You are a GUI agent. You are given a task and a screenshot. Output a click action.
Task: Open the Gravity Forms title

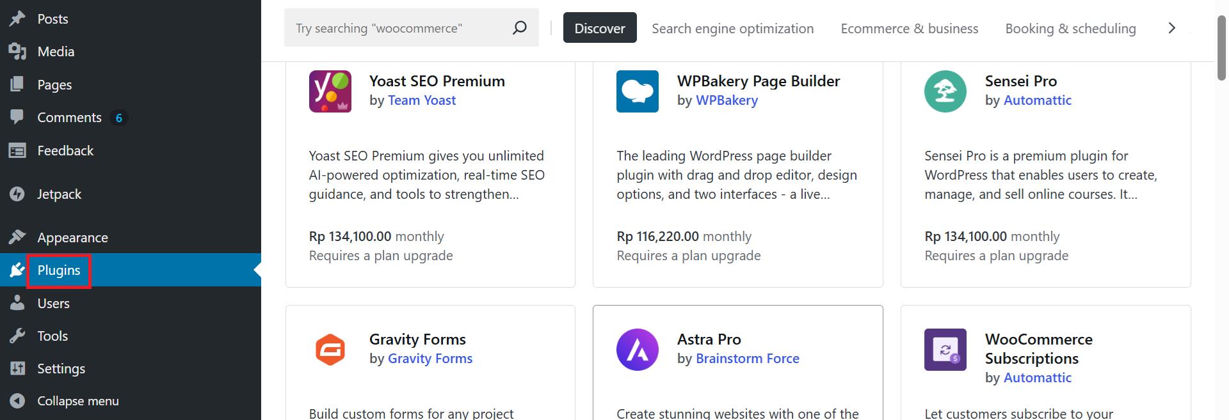tap(417, 339)
